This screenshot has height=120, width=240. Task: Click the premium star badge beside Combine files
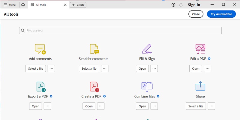pyautogui.click(x=158, y=96)
